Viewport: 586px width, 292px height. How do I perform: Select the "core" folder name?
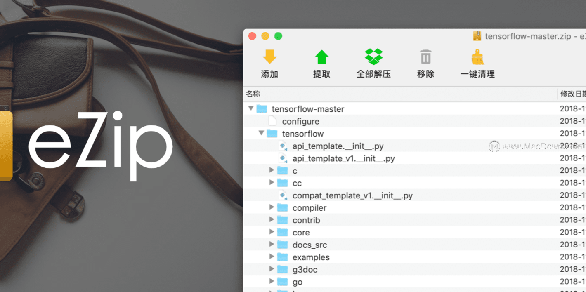(x=301, y=233)
